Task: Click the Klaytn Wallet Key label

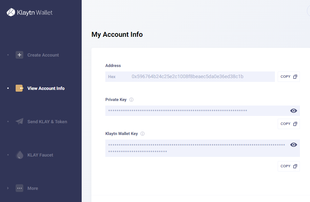Action: (x=121, y=134)
